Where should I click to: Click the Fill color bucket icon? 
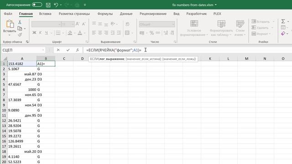[x=70, y=33]
